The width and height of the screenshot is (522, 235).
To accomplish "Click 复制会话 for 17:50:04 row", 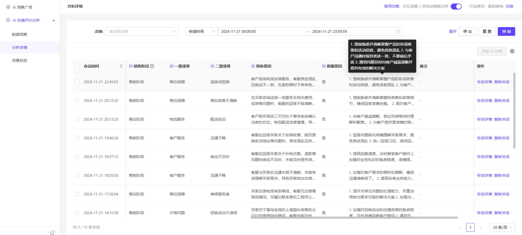I will [502, 194].
